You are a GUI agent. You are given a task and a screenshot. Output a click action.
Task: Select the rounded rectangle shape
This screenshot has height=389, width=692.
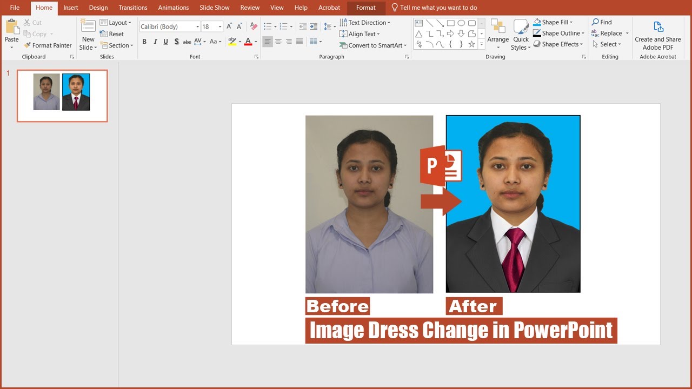pyautogui.click(x=471, y=23)
